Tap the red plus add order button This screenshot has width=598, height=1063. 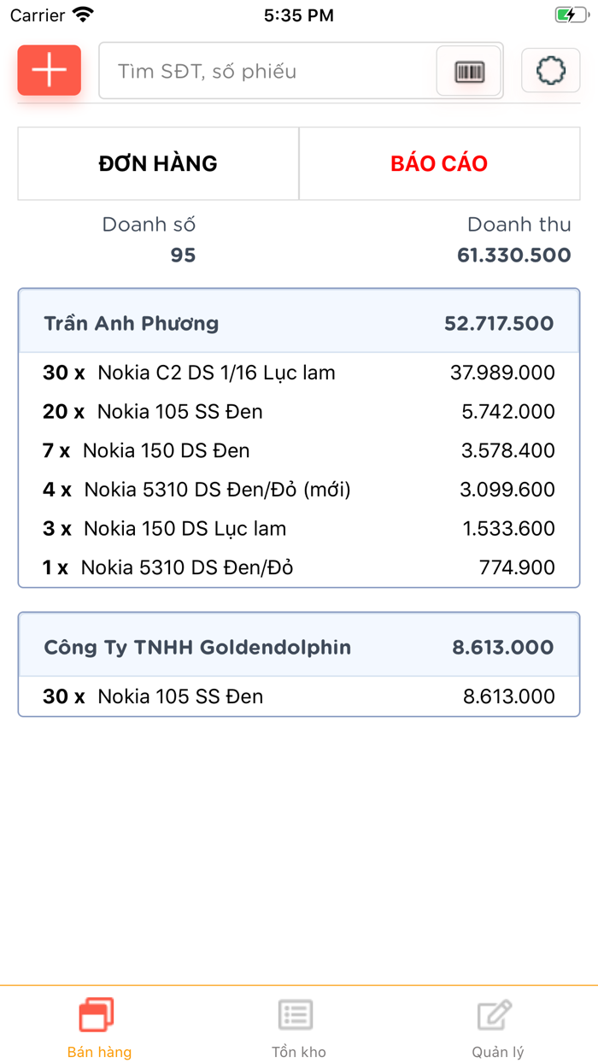click(50, 70)
